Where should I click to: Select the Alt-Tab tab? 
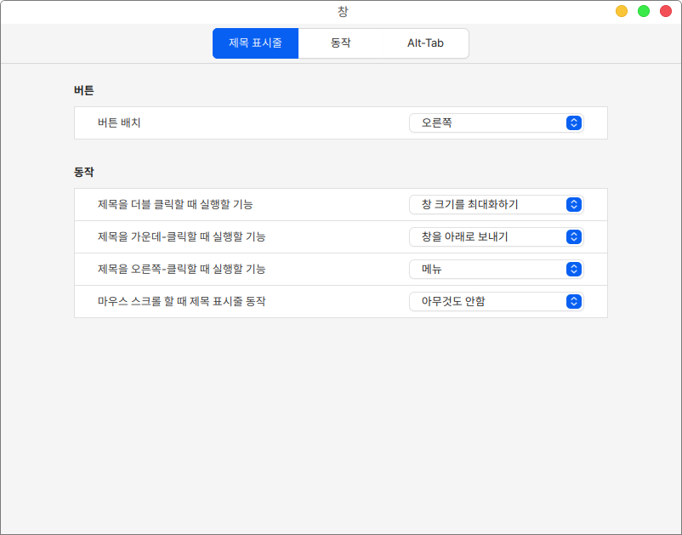(x=425, y=43)
